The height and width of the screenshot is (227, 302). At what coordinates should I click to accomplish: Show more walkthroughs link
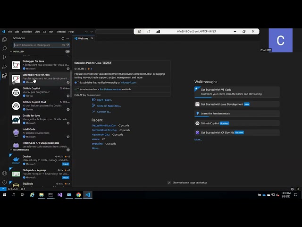(198, 140)
